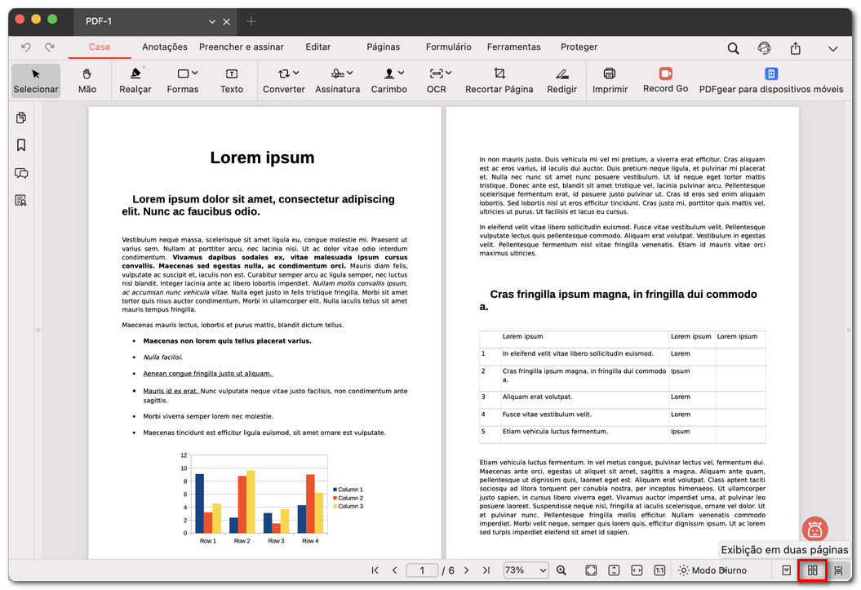Open the Proteger tab
Viewport: 861px width, 590px height.
point(579,47)
